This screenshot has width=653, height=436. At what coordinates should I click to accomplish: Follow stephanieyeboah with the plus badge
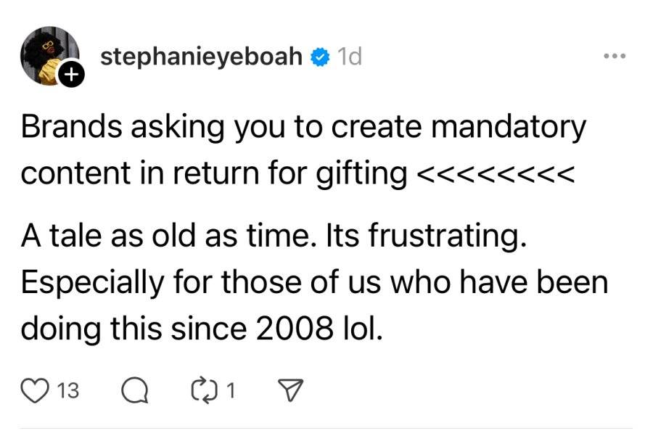click(72, 75)
